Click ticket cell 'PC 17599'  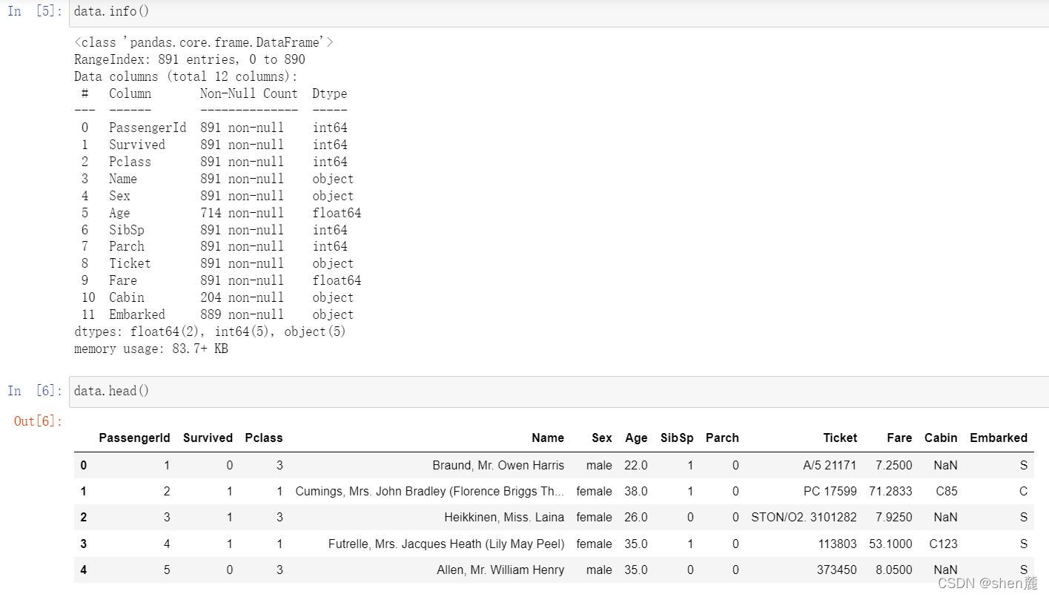[x=830, y=491]
